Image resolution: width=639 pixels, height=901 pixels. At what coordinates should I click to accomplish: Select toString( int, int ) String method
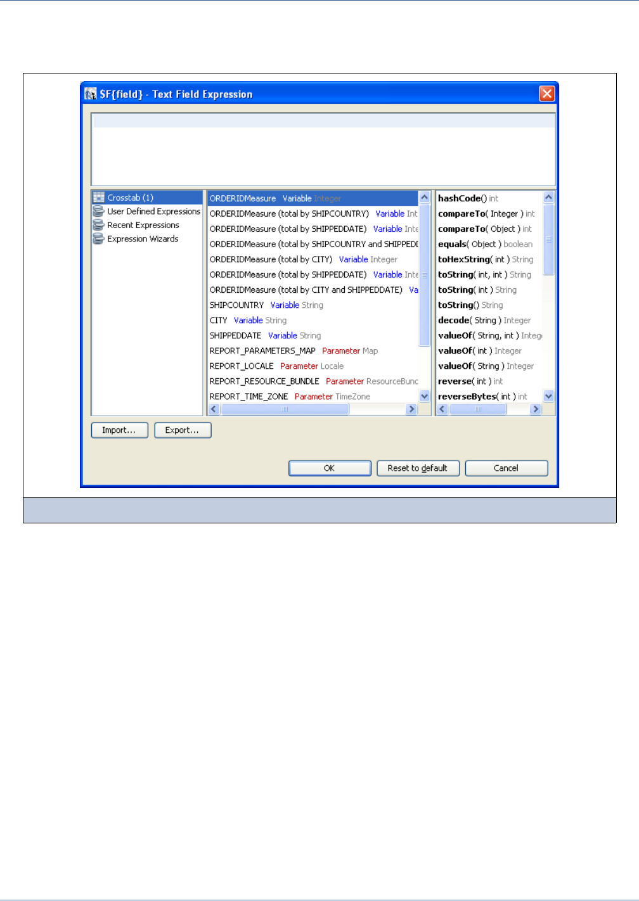tap(489, 274)
